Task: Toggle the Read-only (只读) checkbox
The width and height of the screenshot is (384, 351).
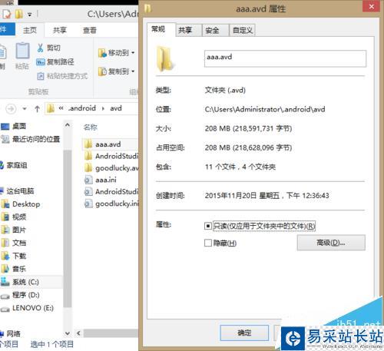Action: coord(208,226)
